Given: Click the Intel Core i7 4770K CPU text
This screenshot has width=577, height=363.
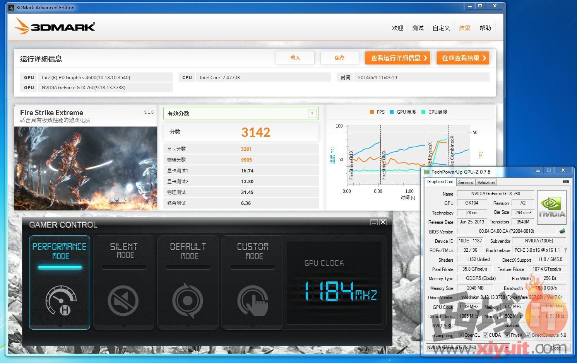Looking at the screenshot, I should (220, 77).
